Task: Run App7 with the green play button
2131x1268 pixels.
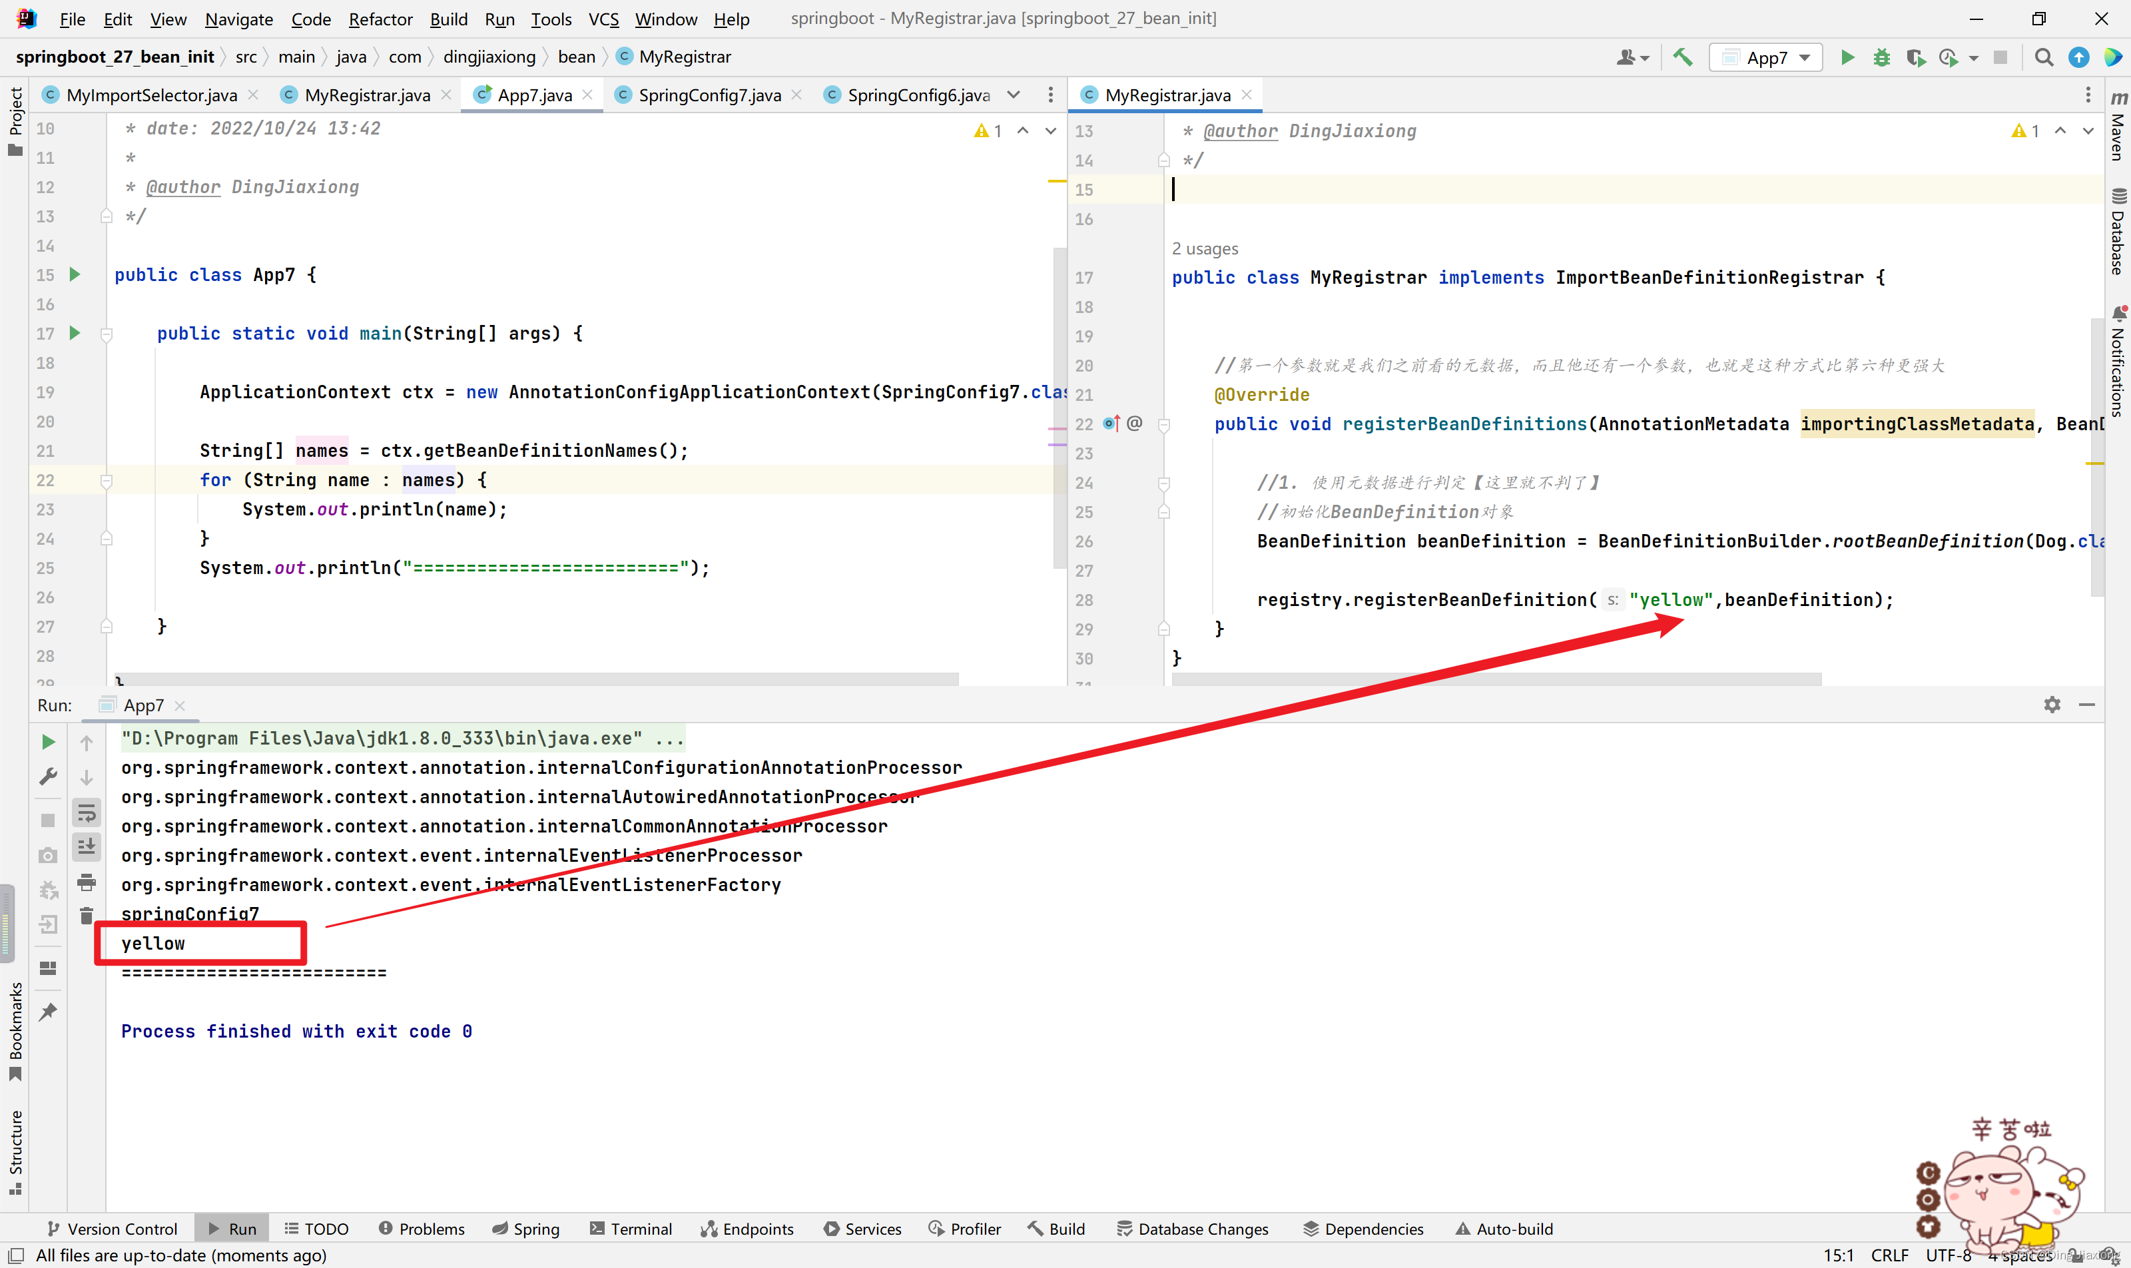Action: (x=1847, y=57)
